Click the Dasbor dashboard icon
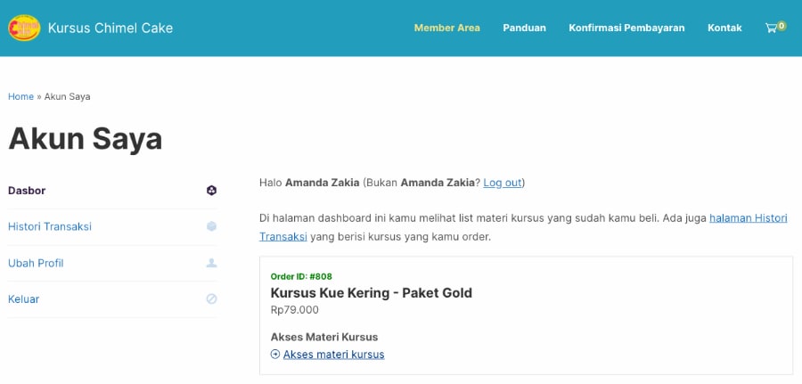 [211, 191]
